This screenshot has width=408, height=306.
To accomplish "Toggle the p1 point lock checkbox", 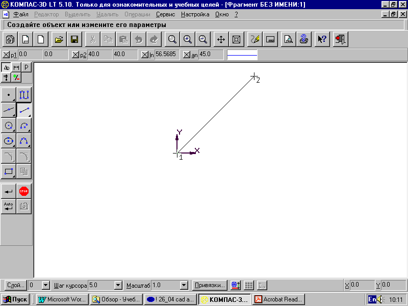I will point(6,55).
